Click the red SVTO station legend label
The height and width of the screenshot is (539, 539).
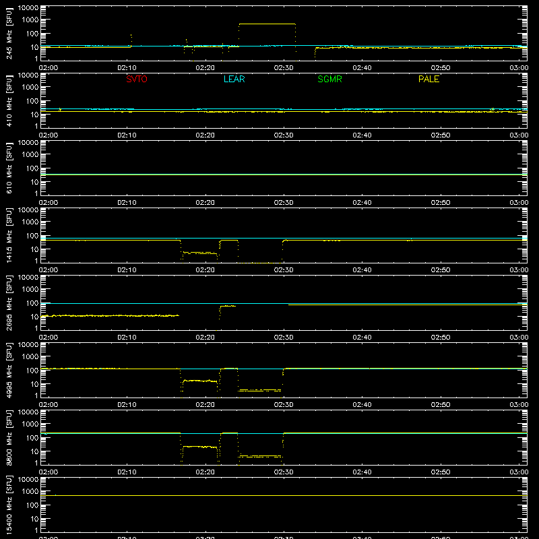point(137,79)
